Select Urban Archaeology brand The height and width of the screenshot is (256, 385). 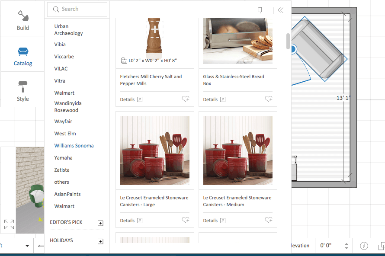coord(68,30)
